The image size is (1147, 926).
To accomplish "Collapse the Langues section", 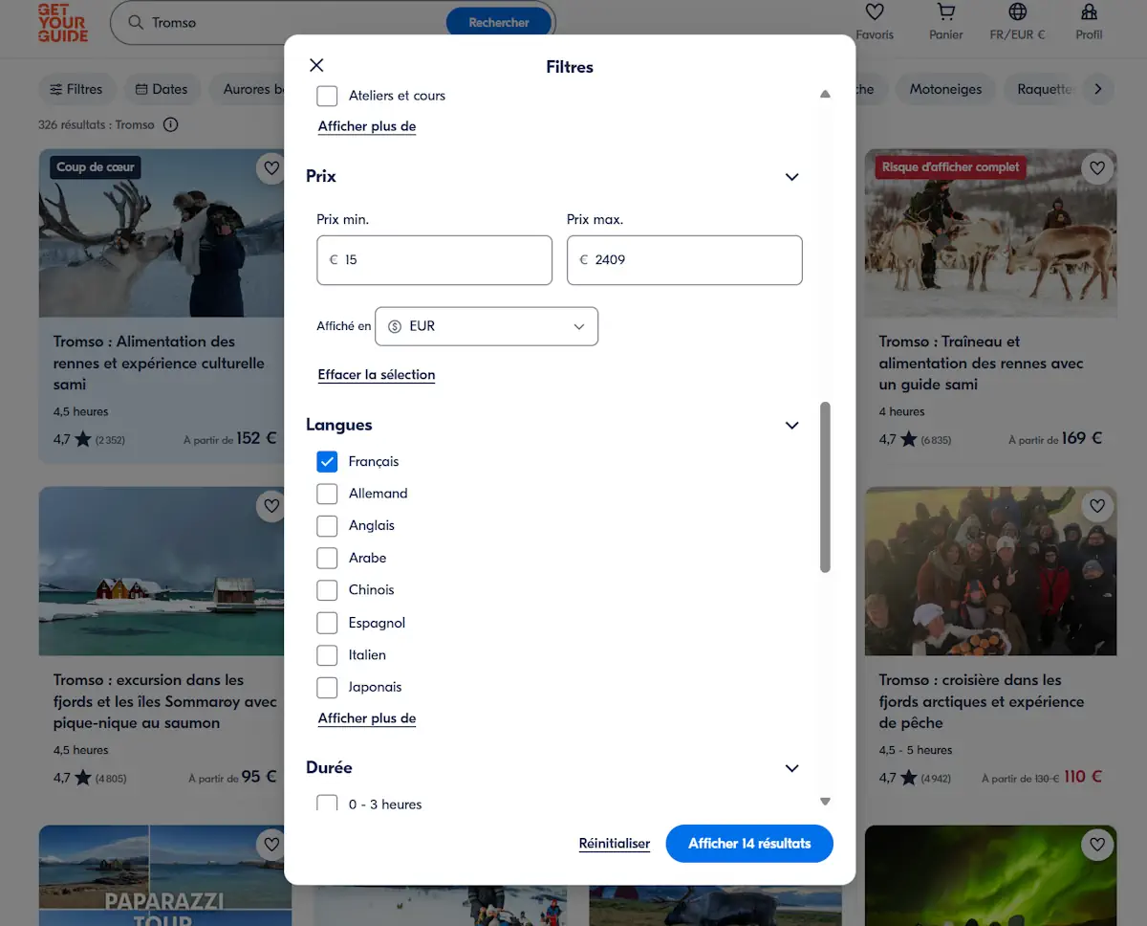I will (791, 425).
